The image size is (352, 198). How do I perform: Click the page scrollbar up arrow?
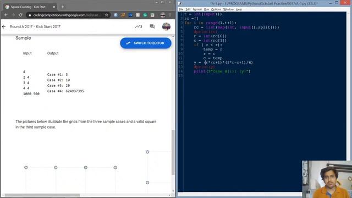pyautogui.click(x=173, y=36)
